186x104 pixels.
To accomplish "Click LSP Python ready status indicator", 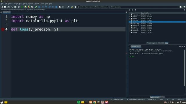I will pos(117,99).
